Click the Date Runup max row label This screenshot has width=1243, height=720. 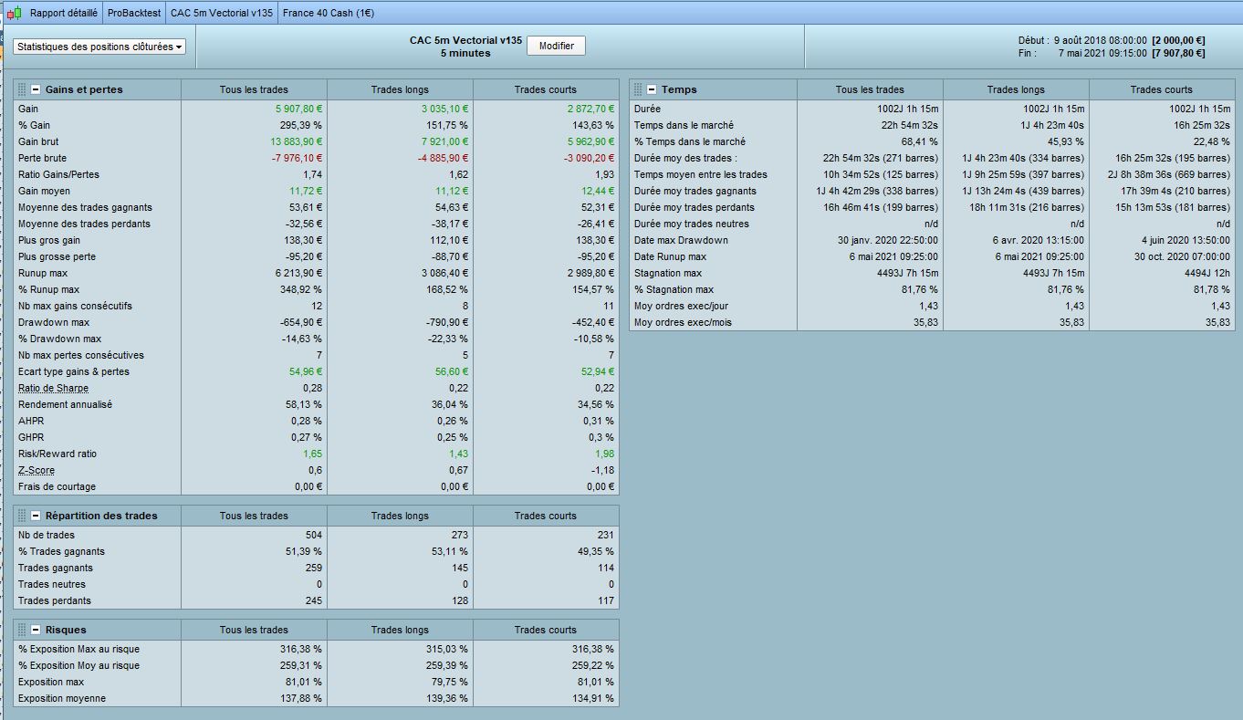tap(670, 256)
